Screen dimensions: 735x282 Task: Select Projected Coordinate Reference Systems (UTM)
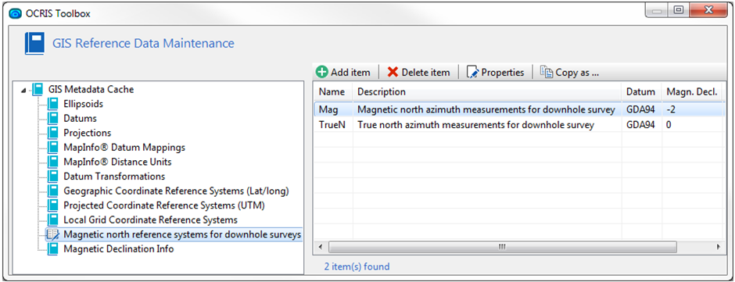tap(164, 205)
